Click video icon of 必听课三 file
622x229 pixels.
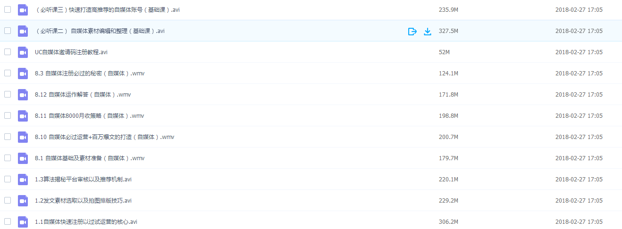[23, 10]
